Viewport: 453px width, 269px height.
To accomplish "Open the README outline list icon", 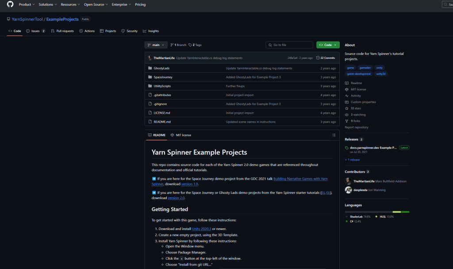I will pyautogui.click(x=334, y=135).
